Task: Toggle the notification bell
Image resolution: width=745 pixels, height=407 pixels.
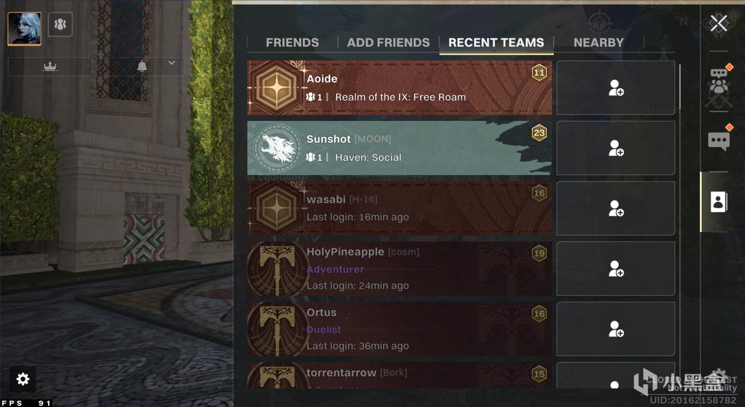Action: [142, 66]
